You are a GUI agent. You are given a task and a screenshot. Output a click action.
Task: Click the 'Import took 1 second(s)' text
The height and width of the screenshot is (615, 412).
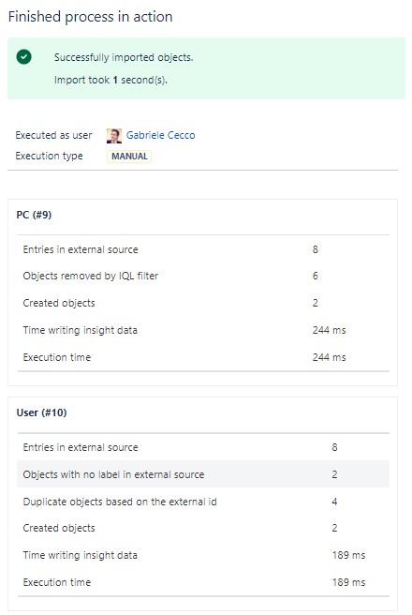(x=110, y=80)
